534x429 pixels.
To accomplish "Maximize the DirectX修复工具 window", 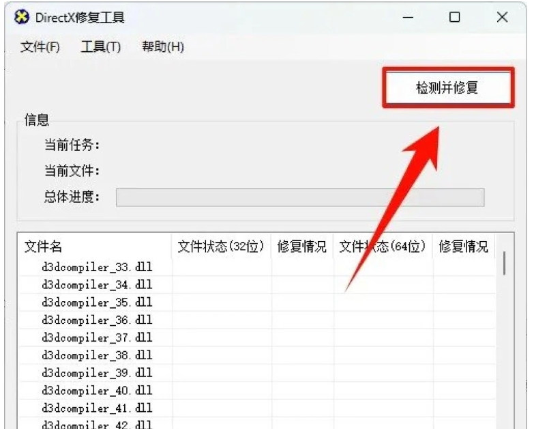I will pyautogui.click(x=455, y=18).
